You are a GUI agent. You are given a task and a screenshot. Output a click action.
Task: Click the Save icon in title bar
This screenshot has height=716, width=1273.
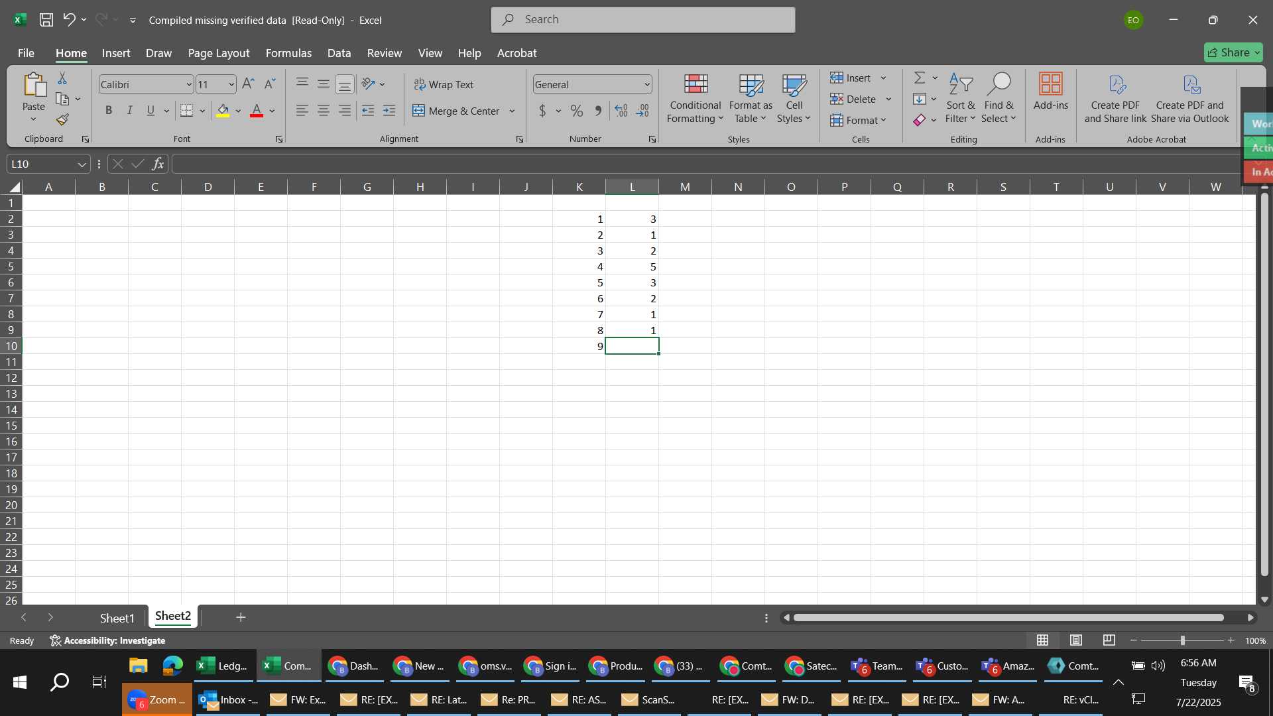[x=46, y=20]
